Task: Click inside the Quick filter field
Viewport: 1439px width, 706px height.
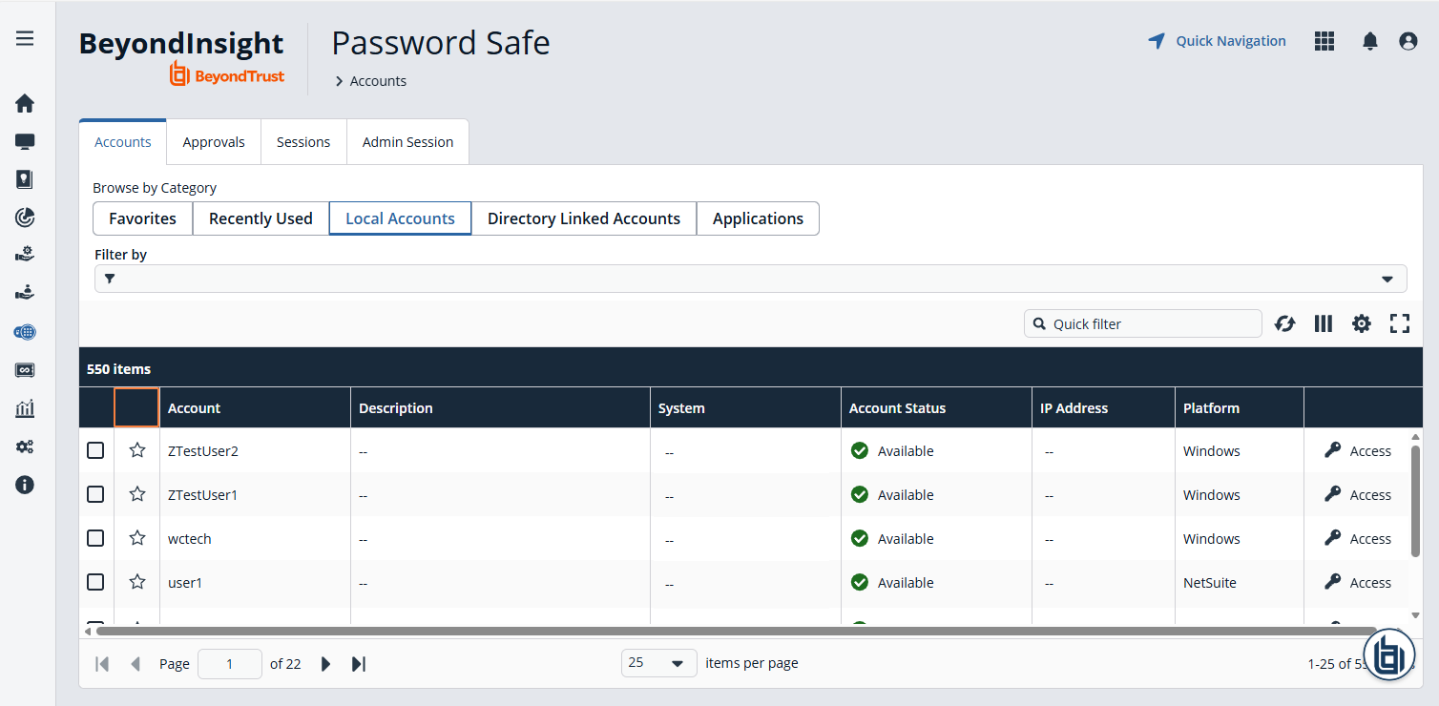Action: point(1142,323)
